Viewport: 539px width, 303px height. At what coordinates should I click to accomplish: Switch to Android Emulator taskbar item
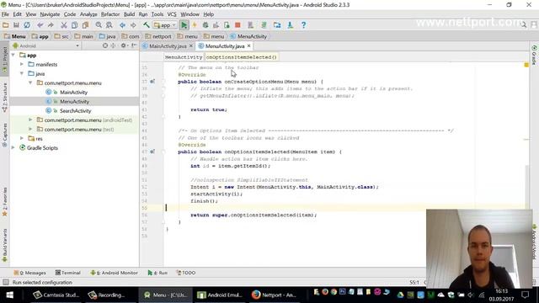(220, 295)
